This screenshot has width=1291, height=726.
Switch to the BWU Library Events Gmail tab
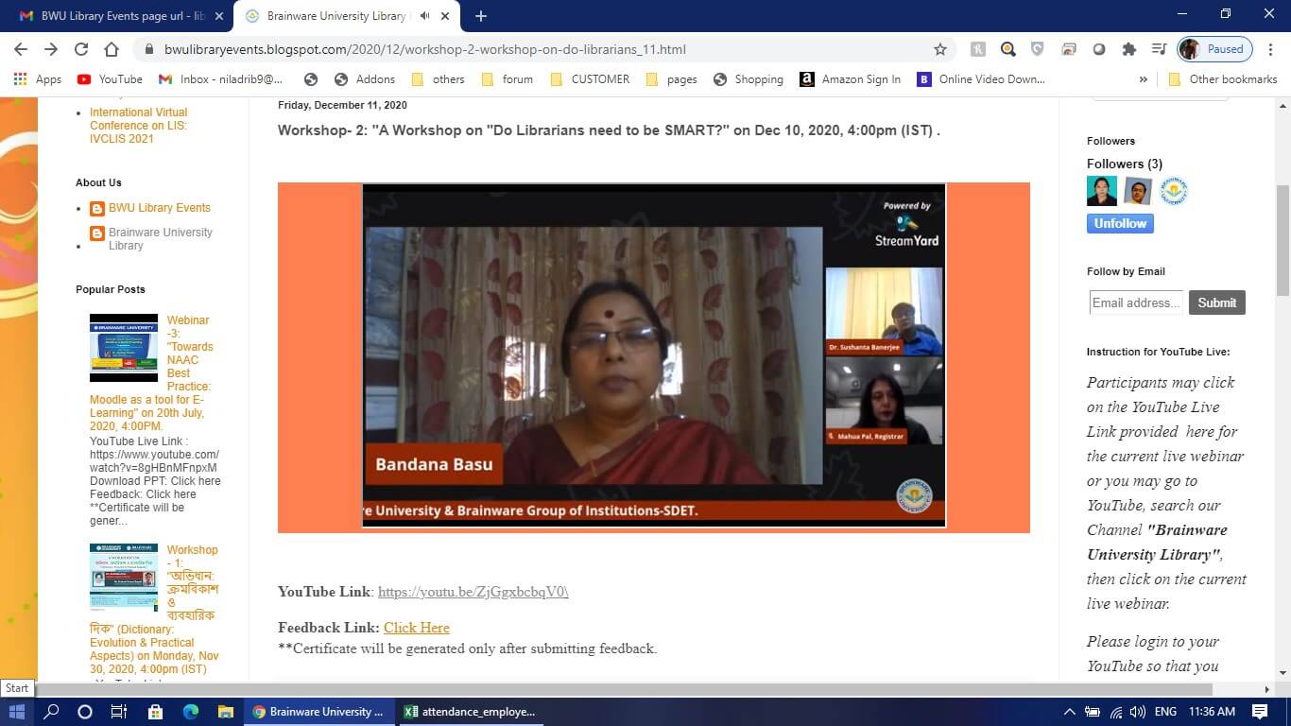point(123,16)
